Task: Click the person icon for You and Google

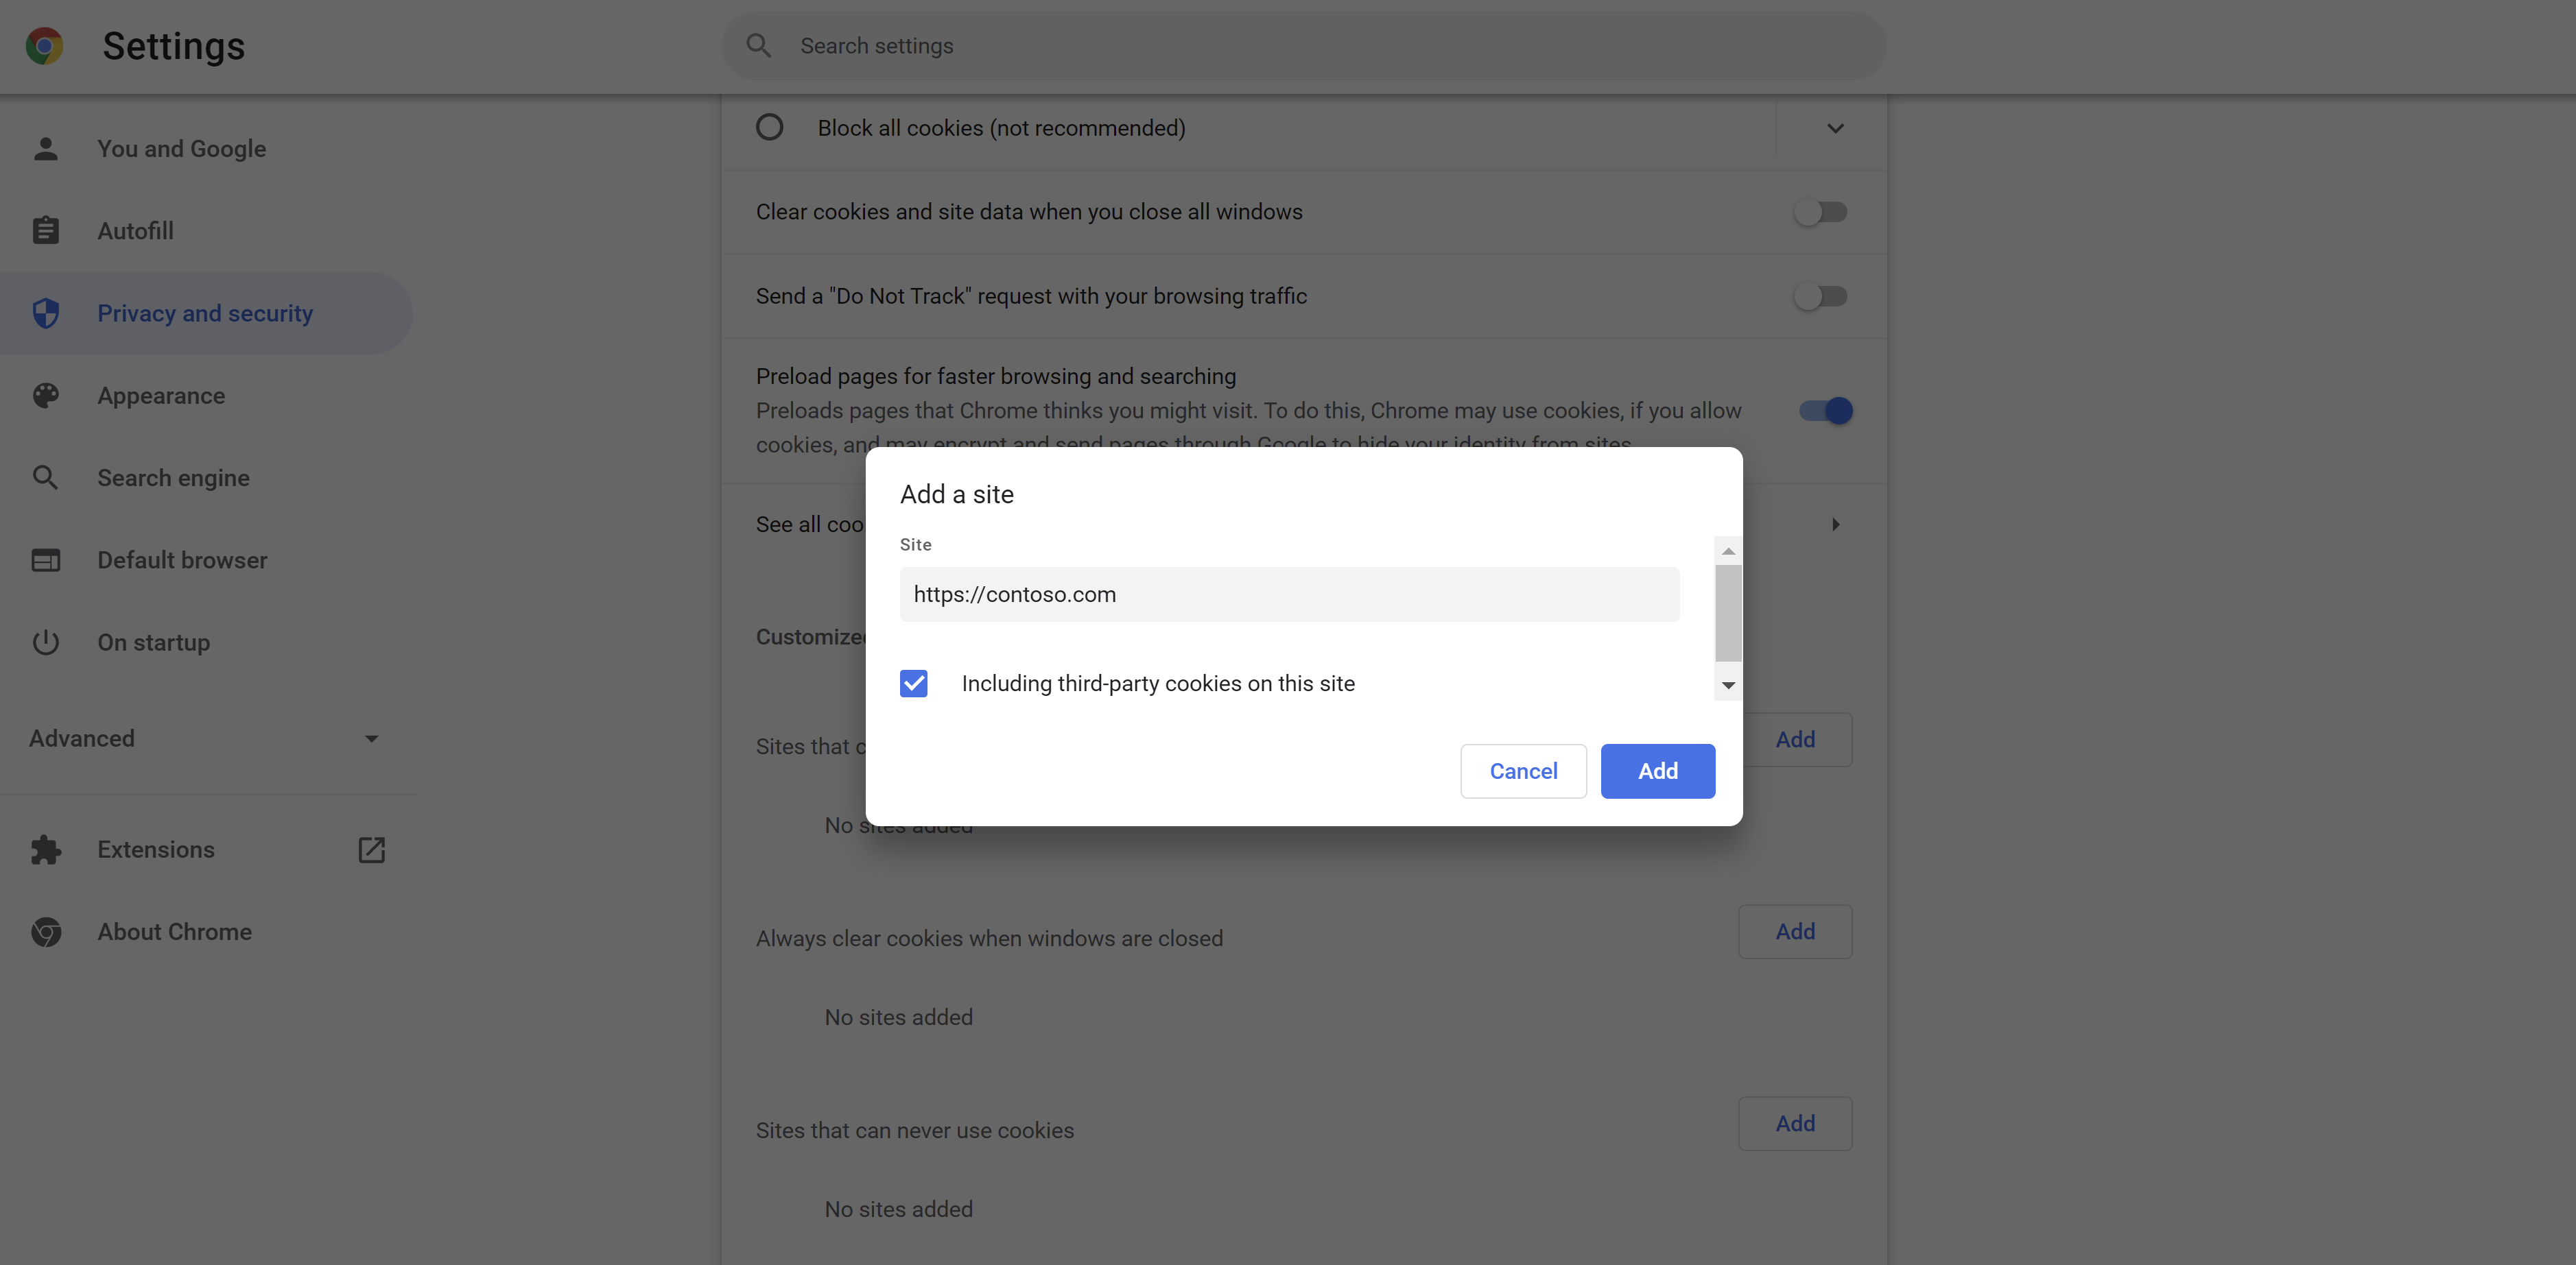Action: (x=45, y=149)
